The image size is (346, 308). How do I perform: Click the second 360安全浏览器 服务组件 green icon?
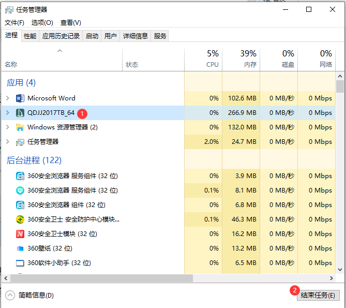click(20, 190)
